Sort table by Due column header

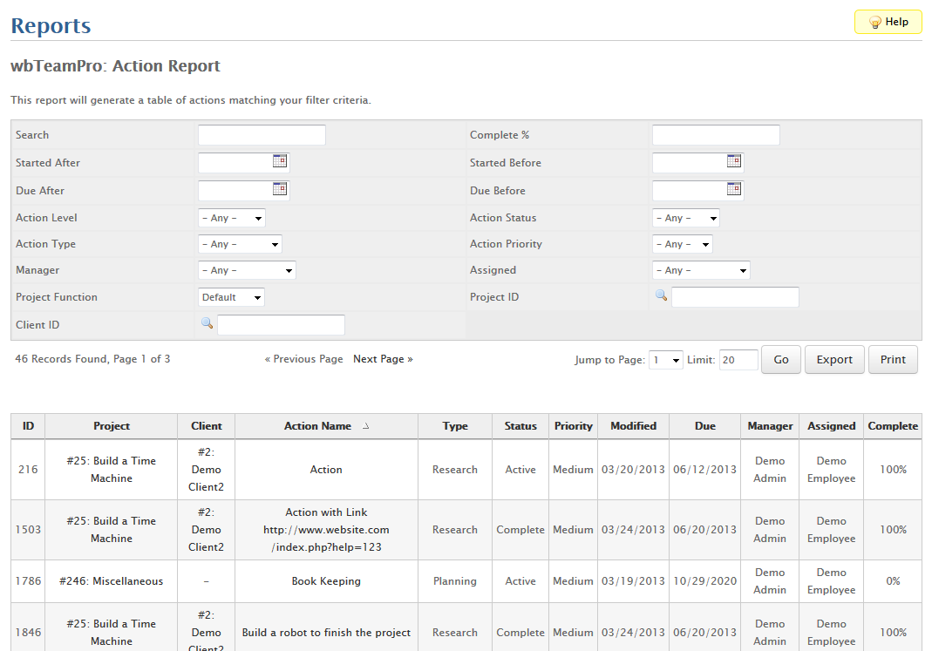(x=705, y=426)
